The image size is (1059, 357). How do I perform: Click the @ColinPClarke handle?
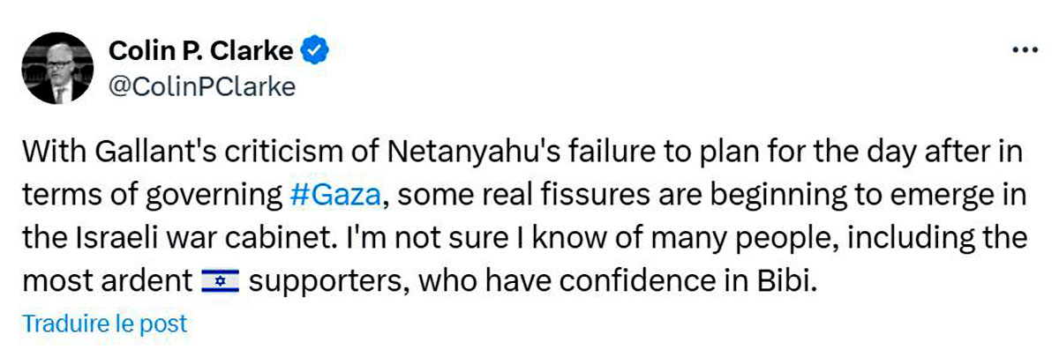[x=201, y=87]
